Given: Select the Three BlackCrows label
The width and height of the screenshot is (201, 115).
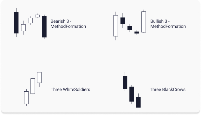Looking at the screenshot, I should pyautogui.click(x=167, y=89).
